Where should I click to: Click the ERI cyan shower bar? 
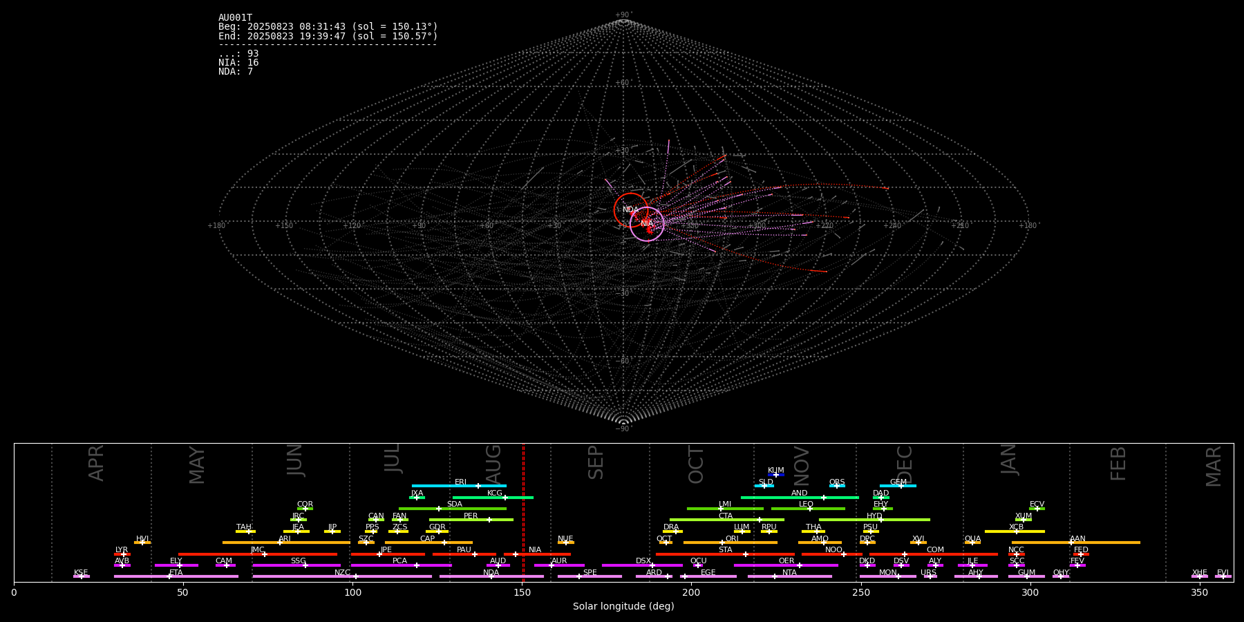click(459, 486)
